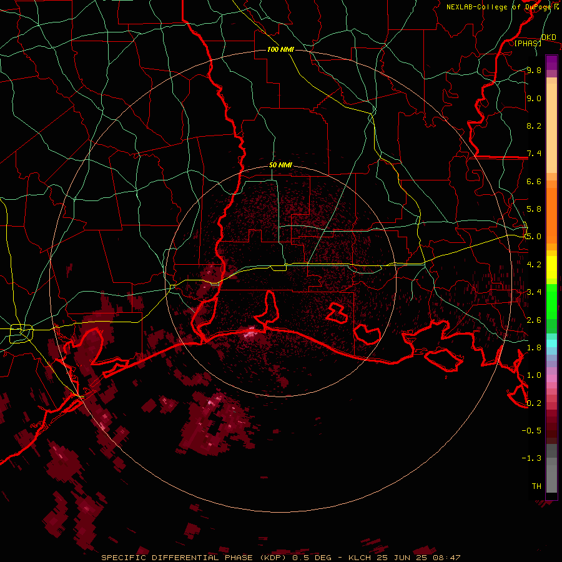Click the 9.0 value on the color scale
Image resolution: width=562 pixels, height=562 pixels.
click(534, 98)
